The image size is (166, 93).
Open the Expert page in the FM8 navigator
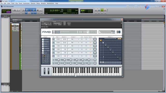(x=46, y=53)
